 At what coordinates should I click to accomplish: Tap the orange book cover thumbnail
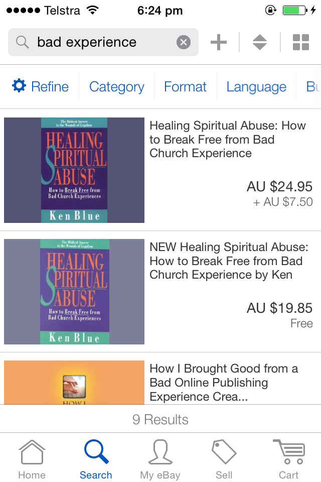(x=74, y=383)
